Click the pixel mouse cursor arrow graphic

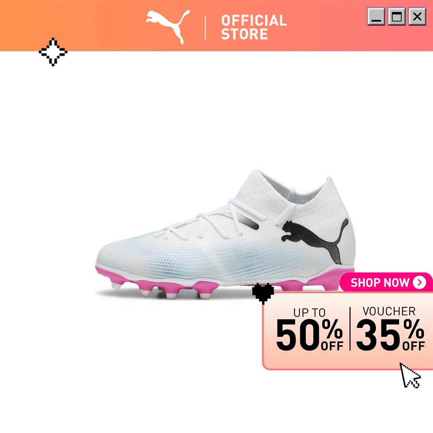point(410,375)
